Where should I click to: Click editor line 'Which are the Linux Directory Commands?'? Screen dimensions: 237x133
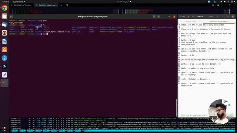pos(203,25)
